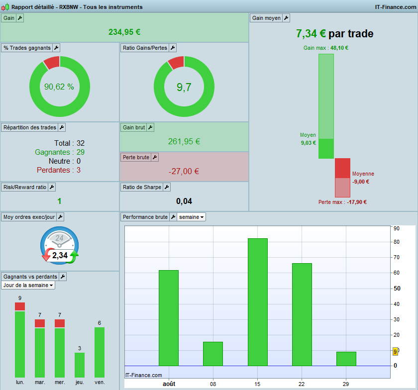Viewport: 418px width, 390px height.
Task: Open the semaine period dropdown
Action: click(192, 217)
